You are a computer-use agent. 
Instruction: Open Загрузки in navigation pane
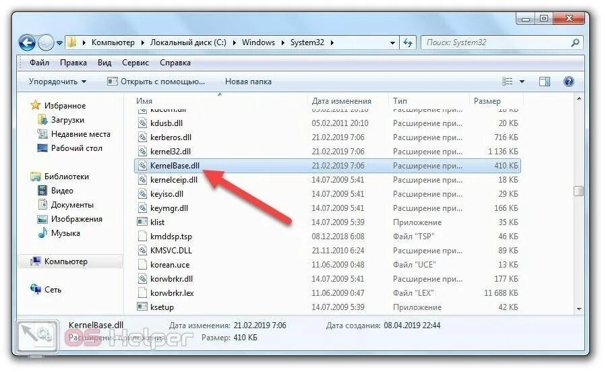pos(61,120)
